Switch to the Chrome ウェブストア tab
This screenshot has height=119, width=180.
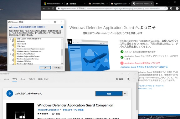pyautogui.click(x=97, y=4)
